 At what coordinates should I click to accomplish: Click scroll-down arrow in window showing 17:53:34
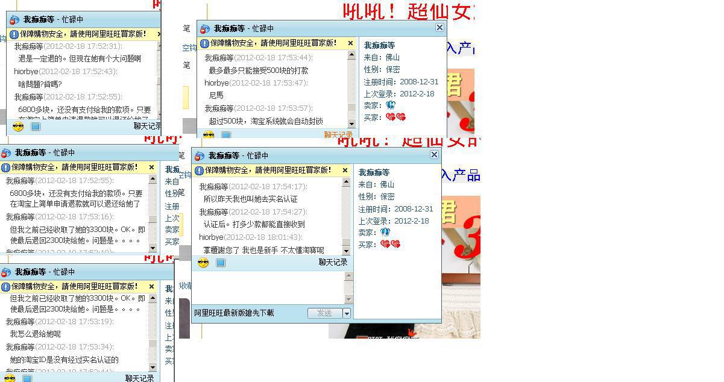pyautogui.click(x=153, y=367)
